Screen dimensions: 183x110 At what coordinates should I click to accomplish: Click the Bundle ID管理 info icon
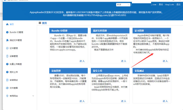pyautogui.click(x=7, y=32)
